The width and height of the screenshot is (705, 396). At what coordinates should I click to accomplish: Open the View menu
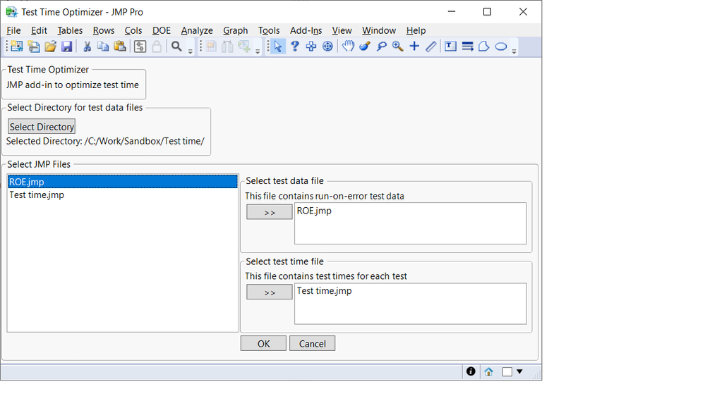coord(342,30)
